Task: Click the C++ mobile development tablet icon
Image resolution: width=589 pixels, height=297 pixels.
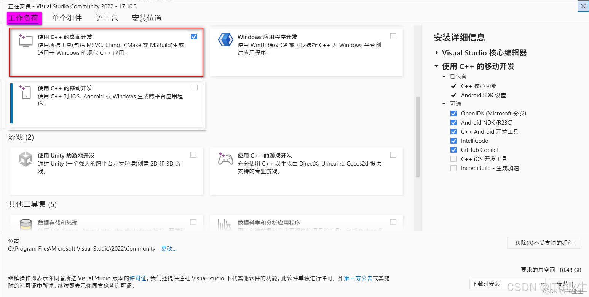Action: [x=26, y=92]
